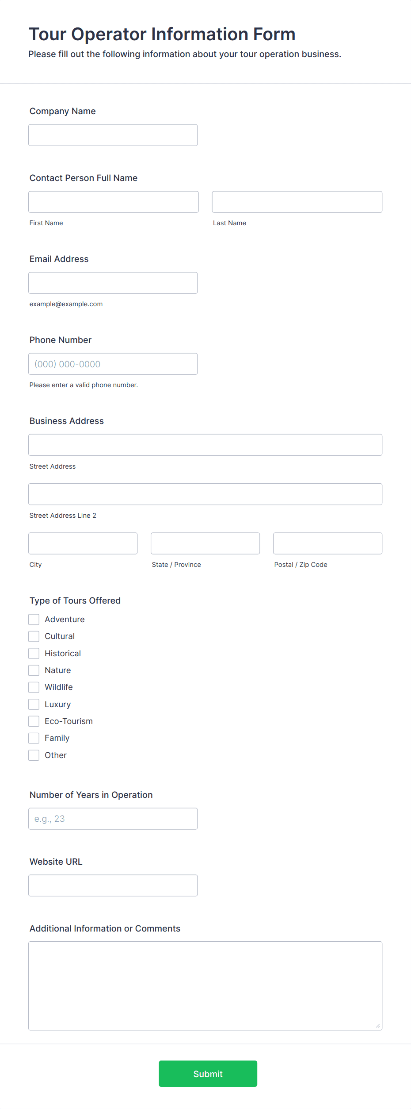This screenshot has width=411, height=1109.
Task: Click the Number of Years in Operation field
Action: 113,819
